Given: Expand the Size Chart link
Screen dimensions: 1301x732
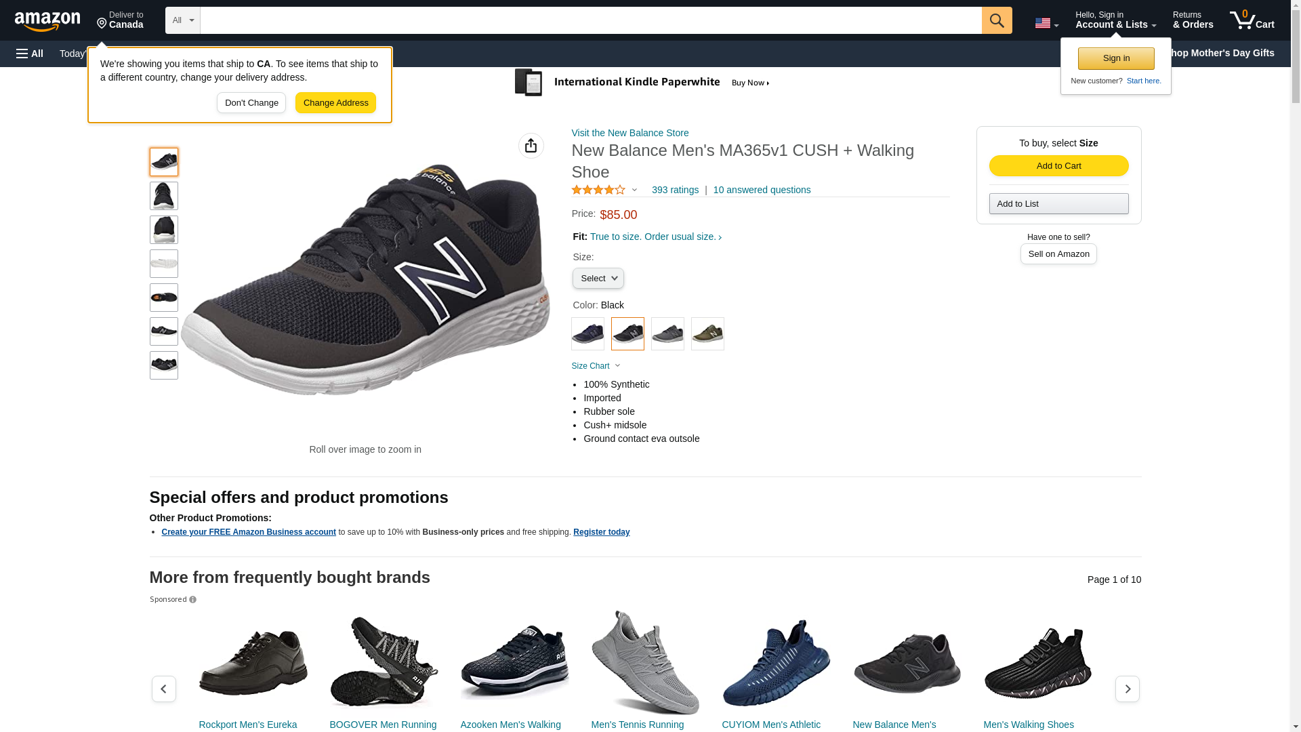Looking at the screenshot, I should tap(596, 366).
